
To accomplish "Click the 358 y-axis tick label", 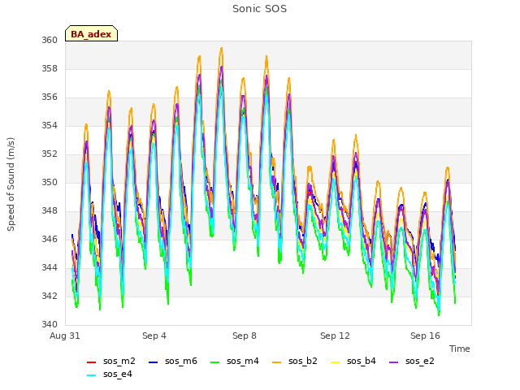I will click(50, 68).
